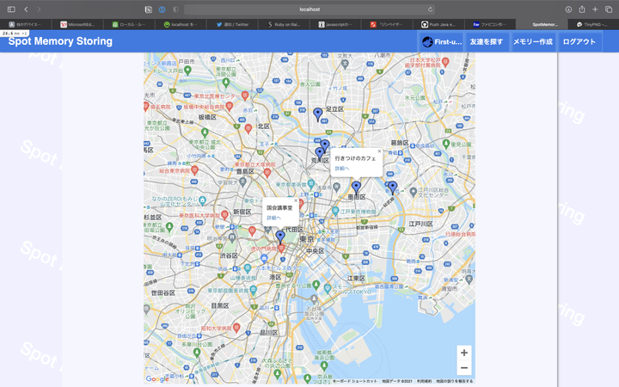619x387 pixels.
Task: Open the Notion extension icon in toolbar
Action: coord(149,9)
